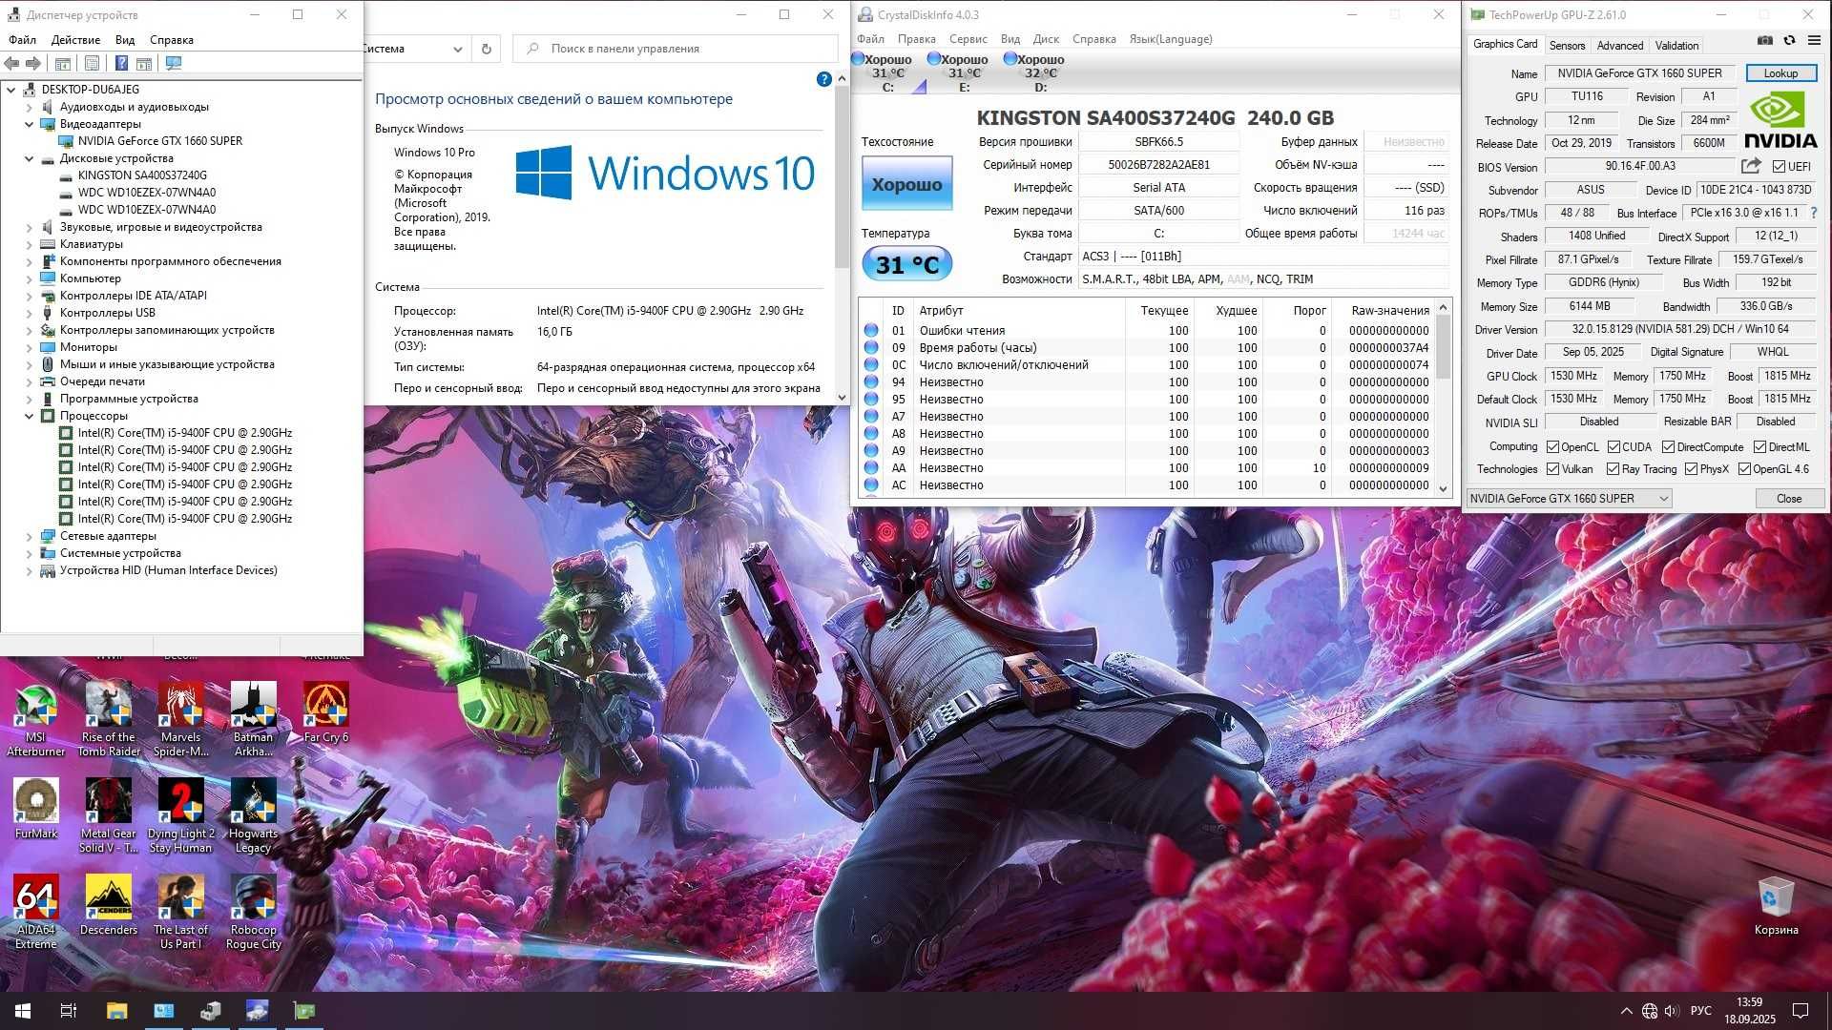Screen dimensions: 1832x1030
Task: Toggle Vulkan checkbox in GPU-Z
Action: click(1552, 469)
